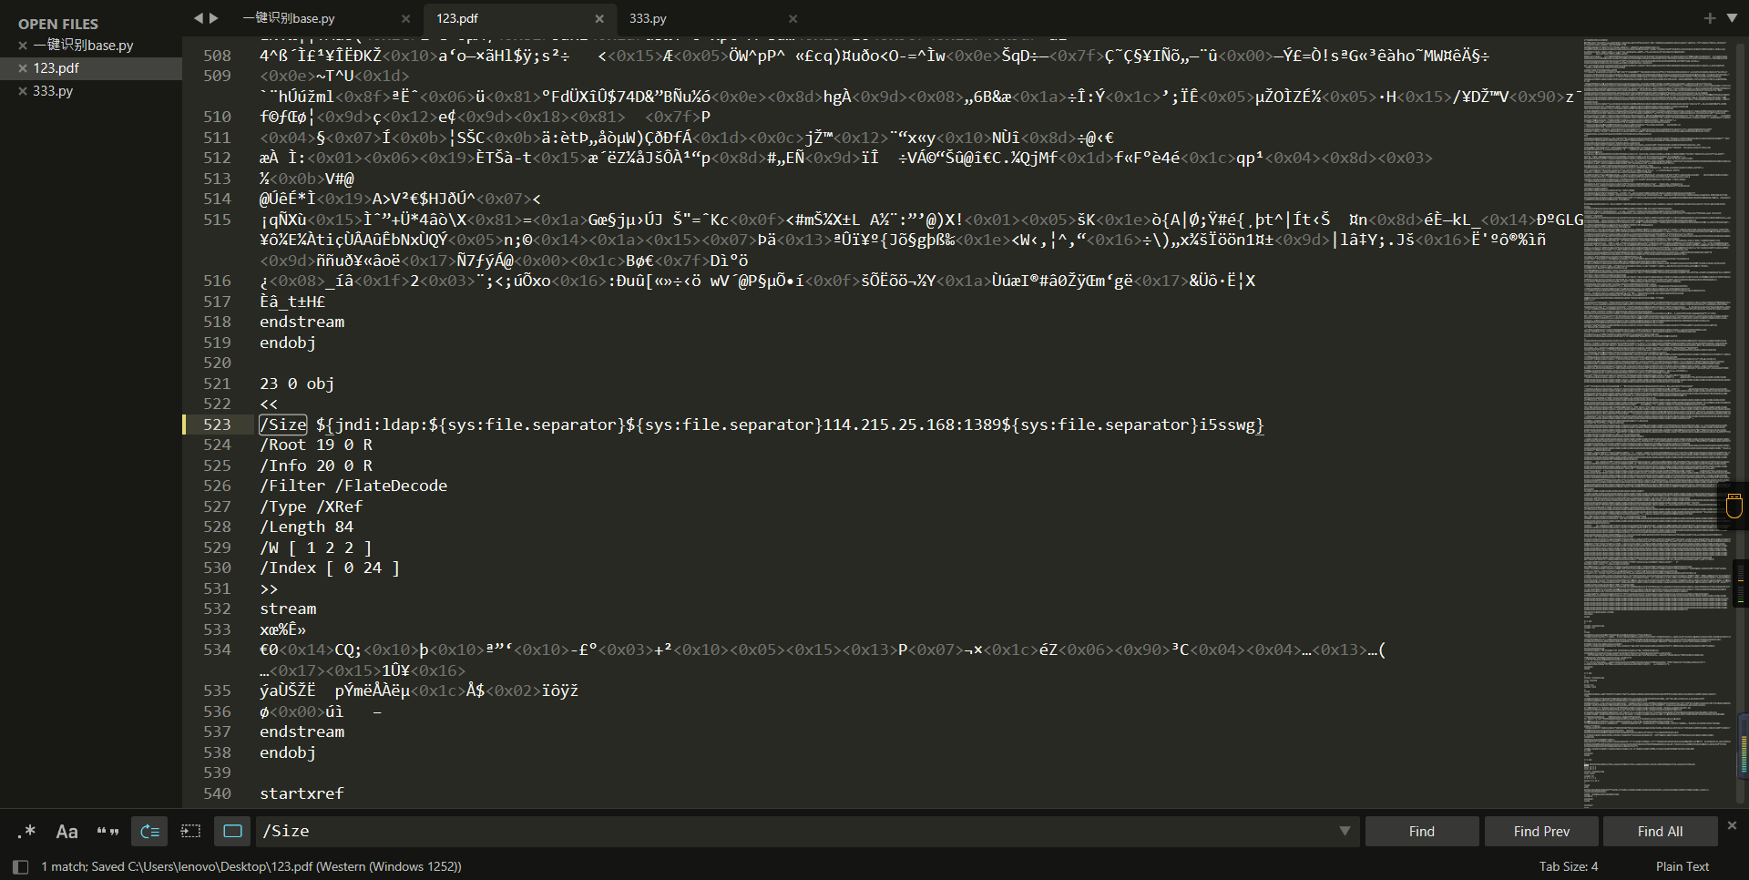Close the 333.py tab
Screen dimensions: 1749x880
pyautogui.click(x=793, y=18)
